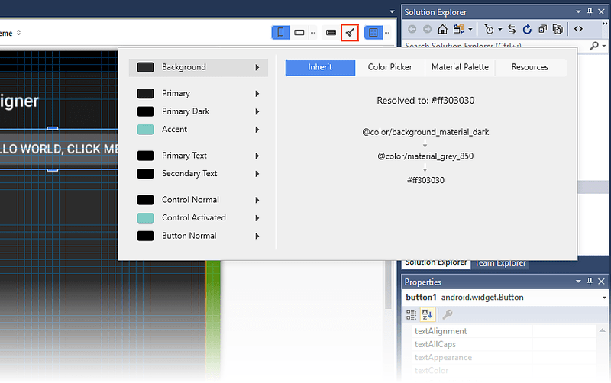The height and width of the screenshot is (383, 611).
Task: Select the Inherit tab
Action: 320,67
